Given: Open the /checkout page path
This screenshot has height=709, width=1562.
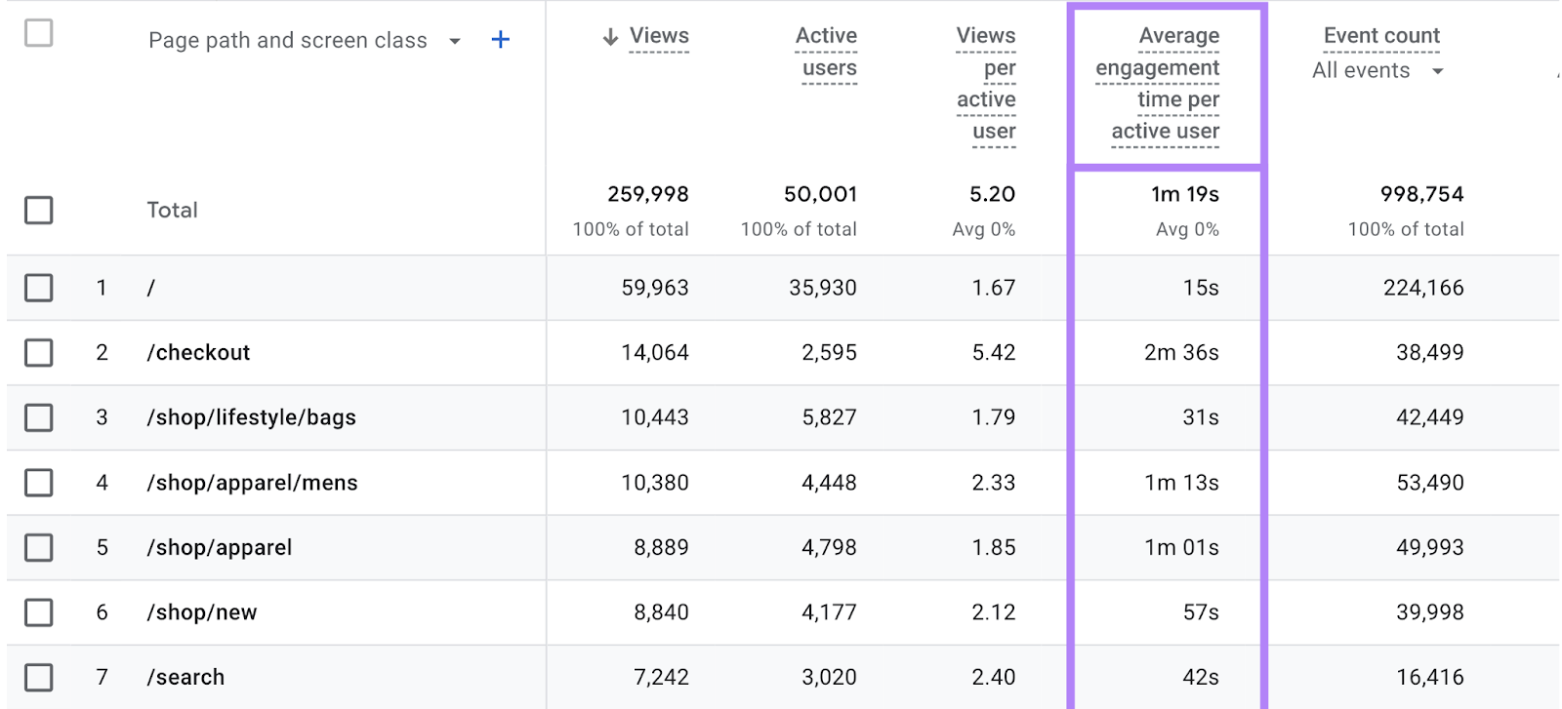Looking at the screenshot, I should 198,353.
